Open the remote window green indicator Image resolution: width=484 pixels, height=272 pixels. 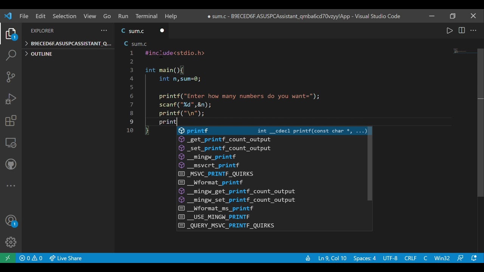(x=8, y=258)
